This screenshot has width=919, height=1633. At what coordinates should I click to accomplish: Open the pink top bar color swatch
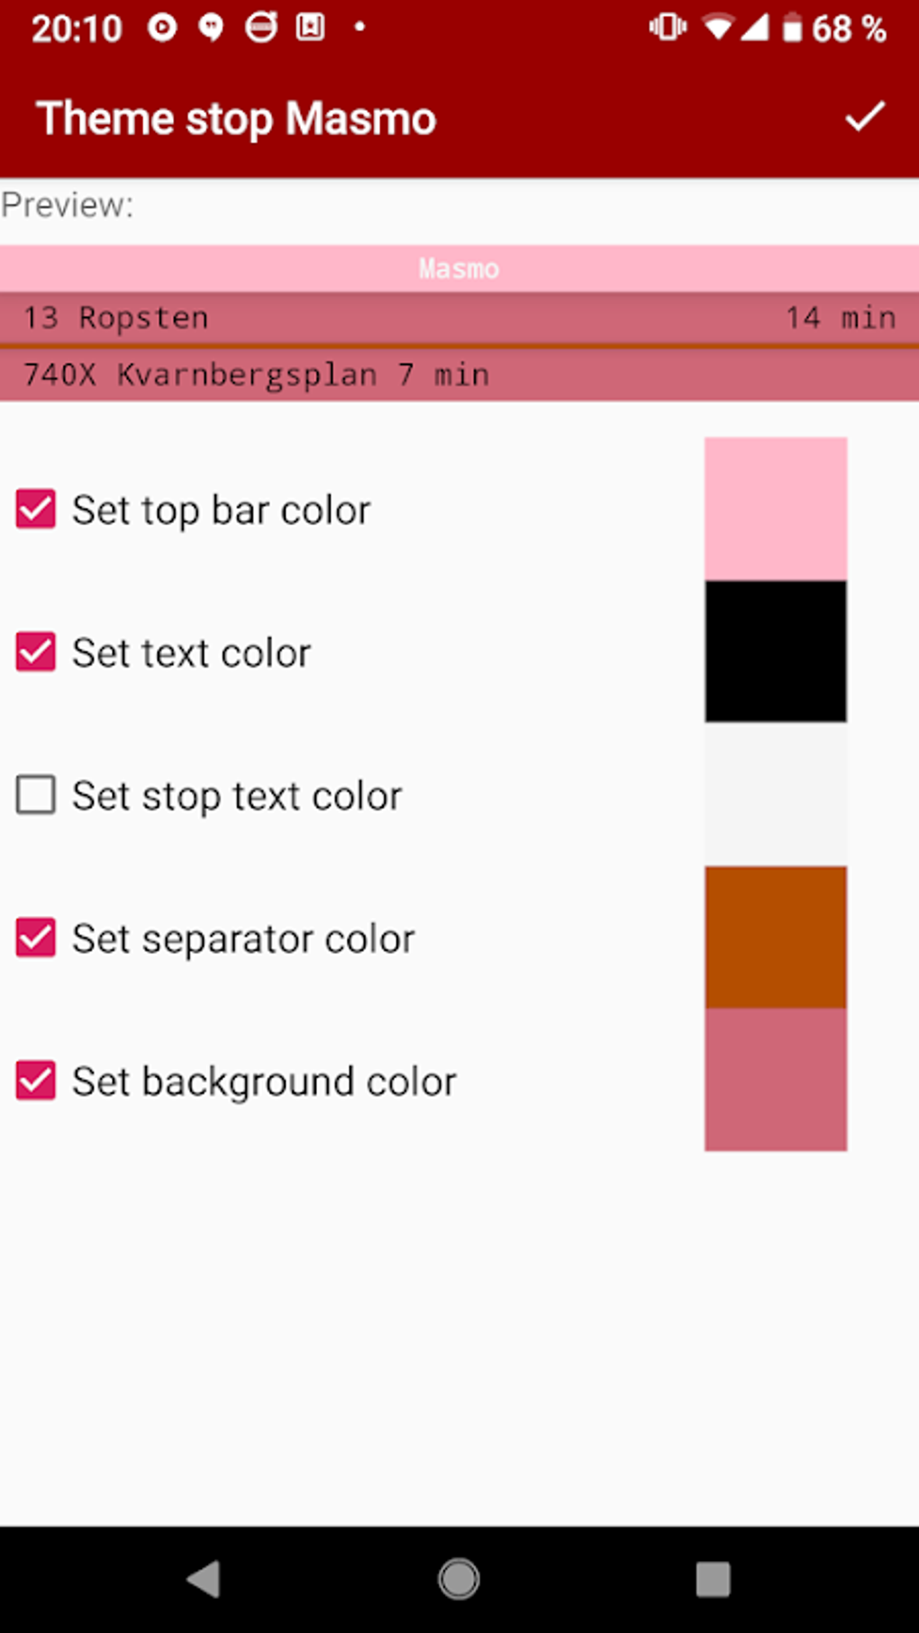pos(775,509)
